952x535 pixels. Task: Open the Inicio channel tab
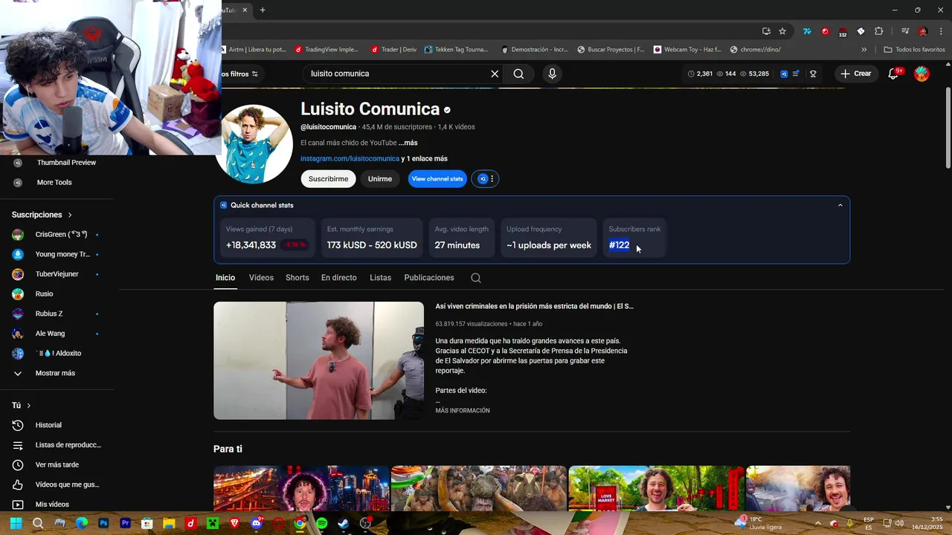tap(225, 278)
